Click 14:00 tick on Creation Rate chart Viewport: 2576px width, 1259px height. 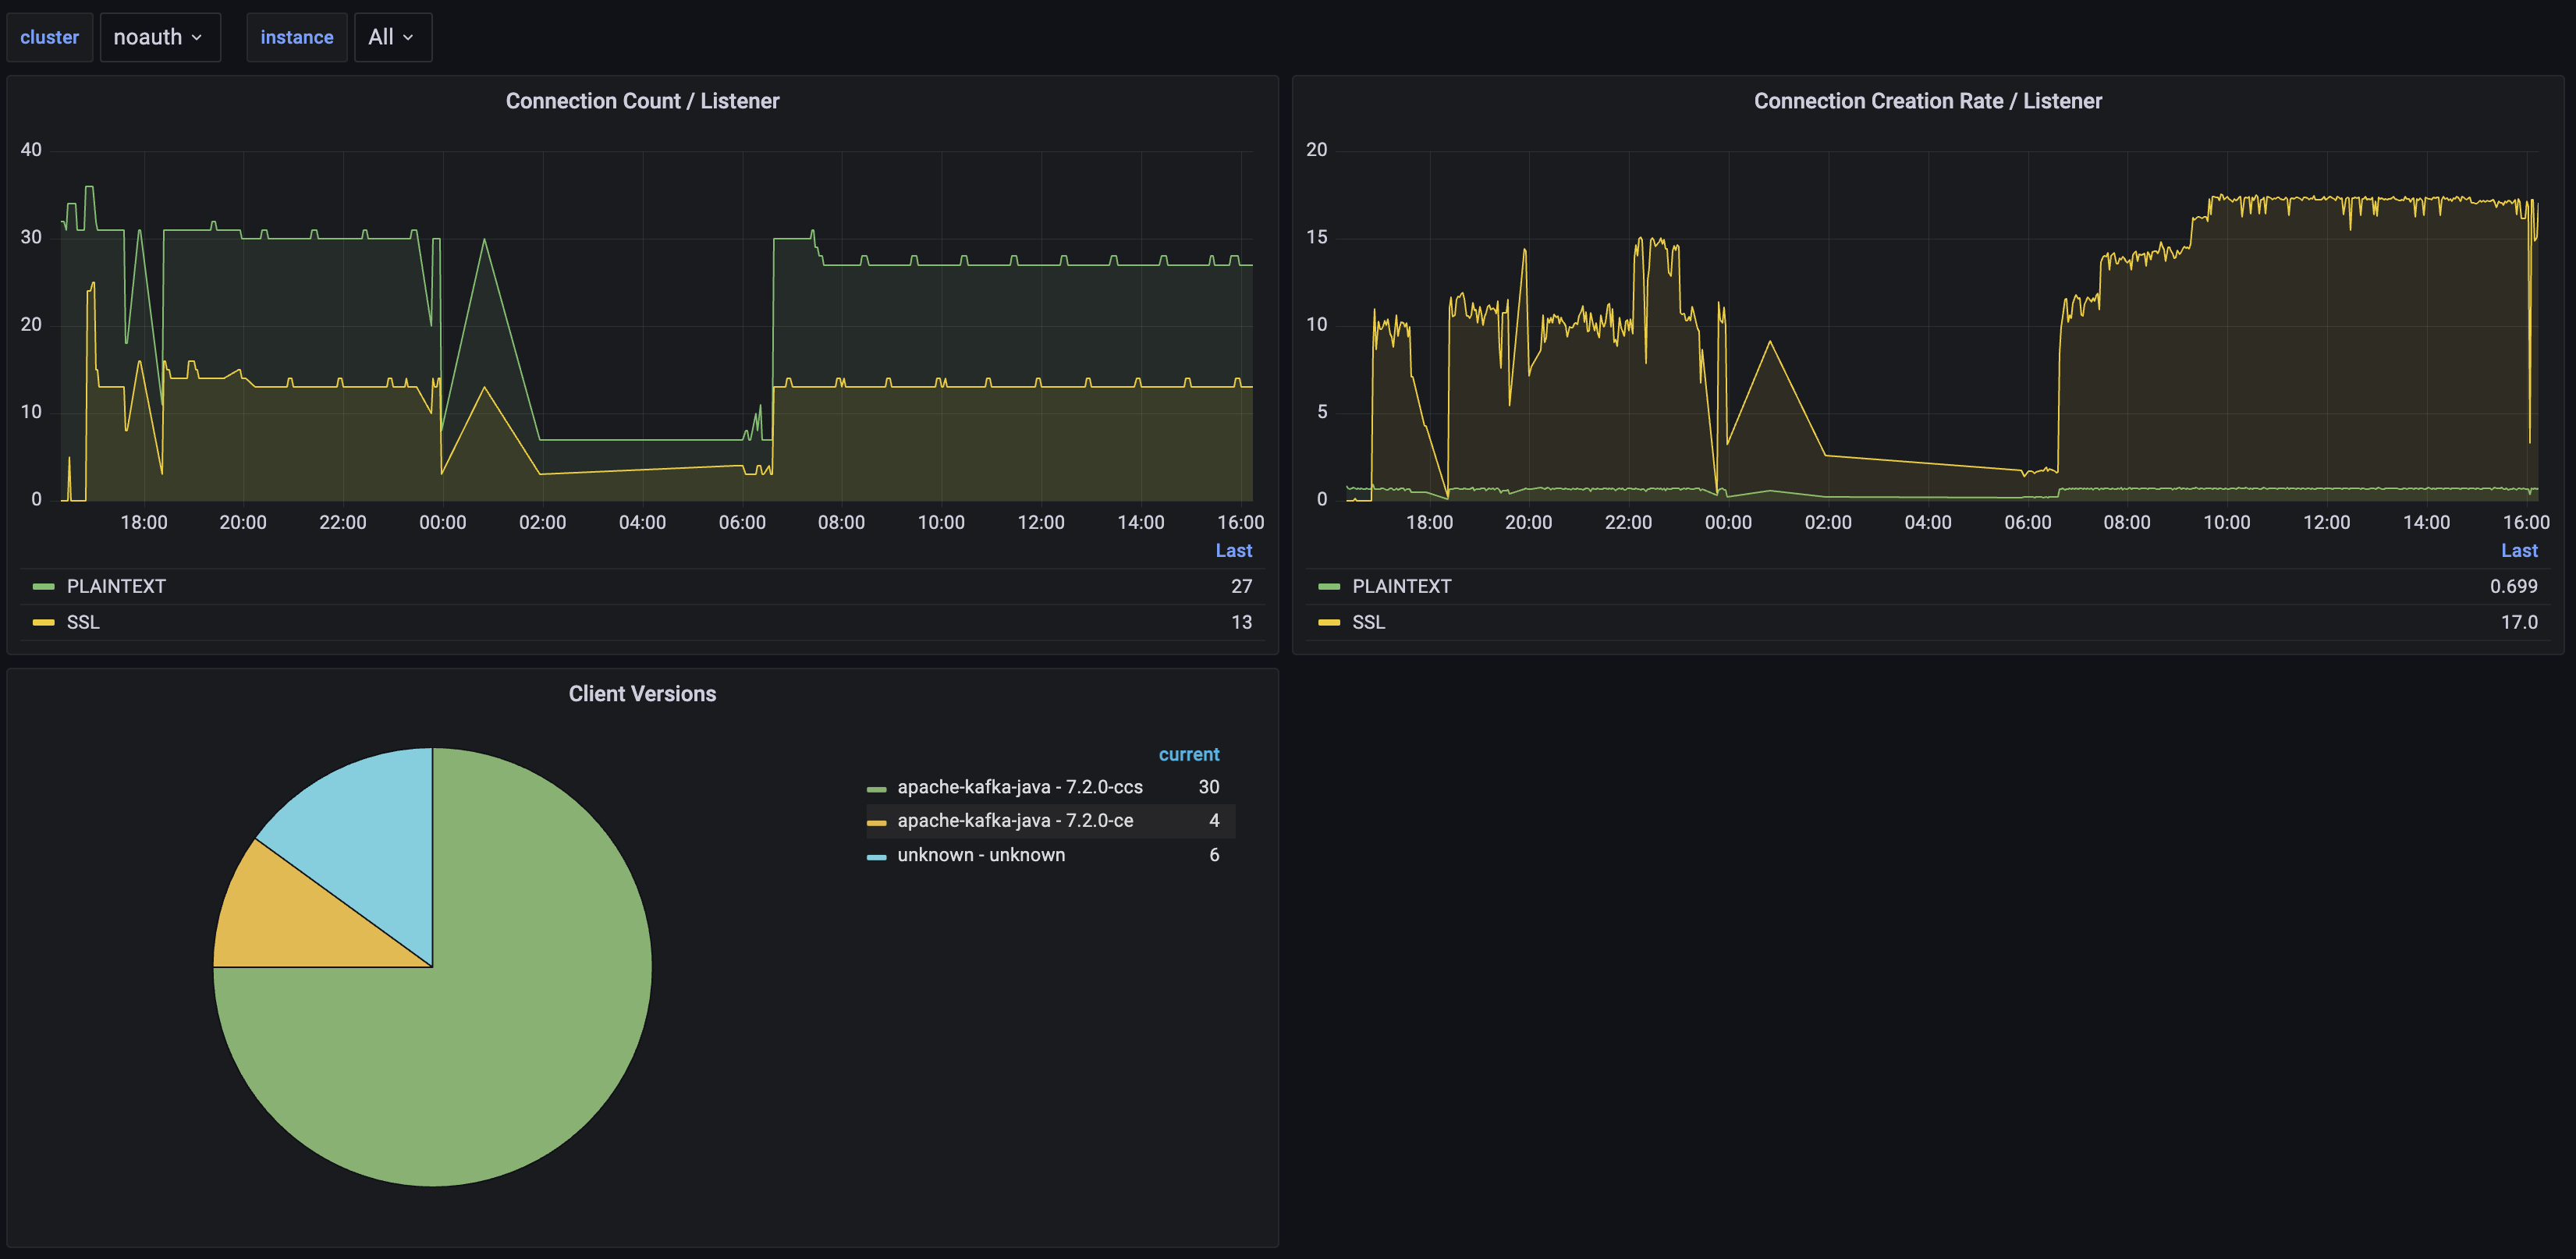(2426, 522)
